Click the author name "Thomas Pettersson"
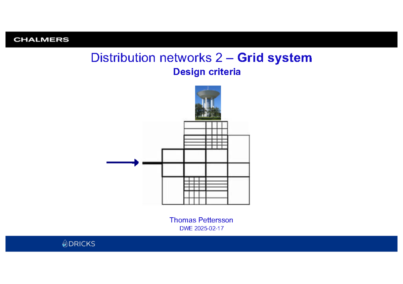403x284 pixels. pos(201,220)
